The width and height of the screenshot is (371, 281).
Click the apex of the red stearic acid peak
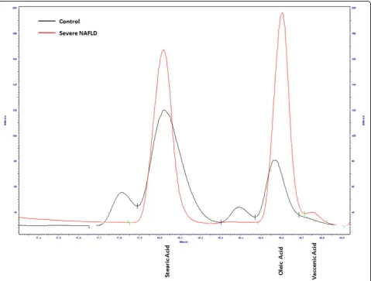163,50
